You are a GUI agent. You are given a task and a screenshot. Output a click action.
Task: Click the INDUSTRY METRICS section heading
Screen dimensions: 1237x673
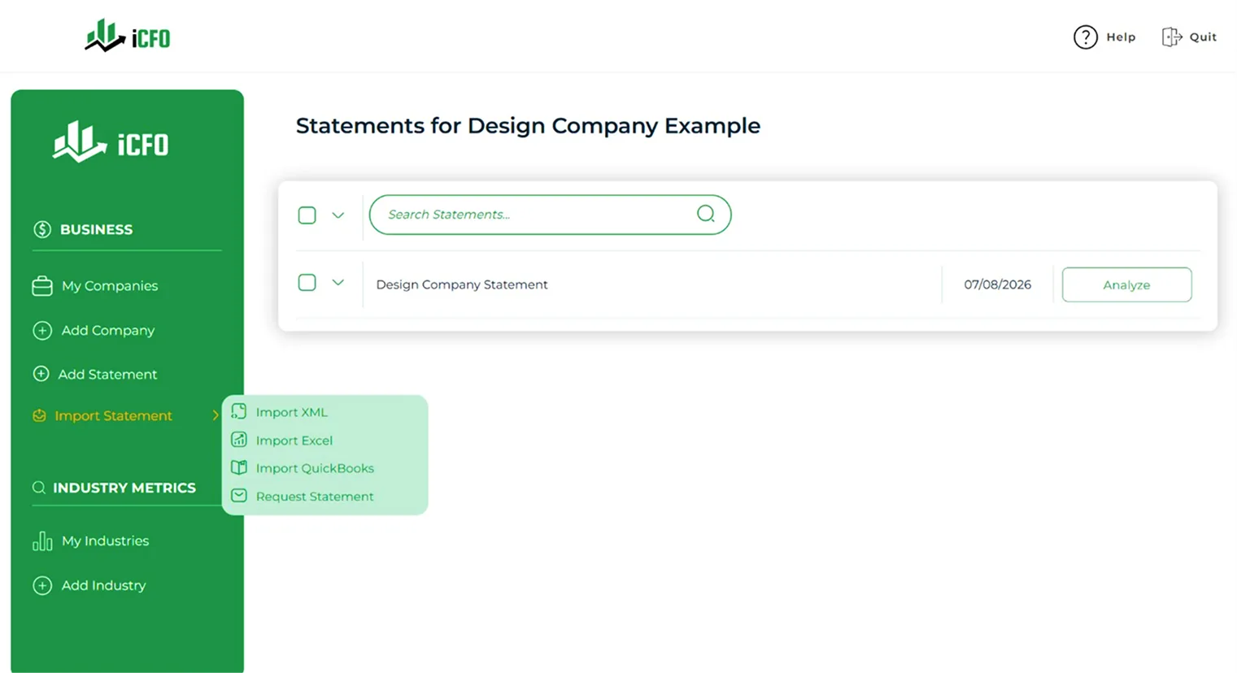(124, 488)
